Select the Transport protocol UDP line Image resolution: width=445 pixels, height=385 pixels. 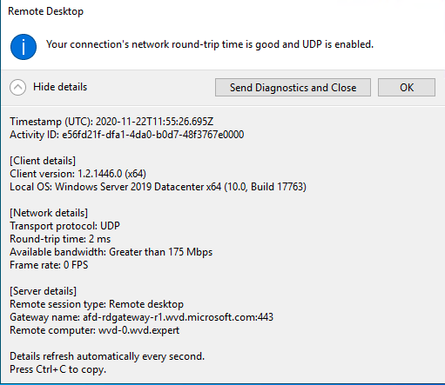(x=64, y=226)
